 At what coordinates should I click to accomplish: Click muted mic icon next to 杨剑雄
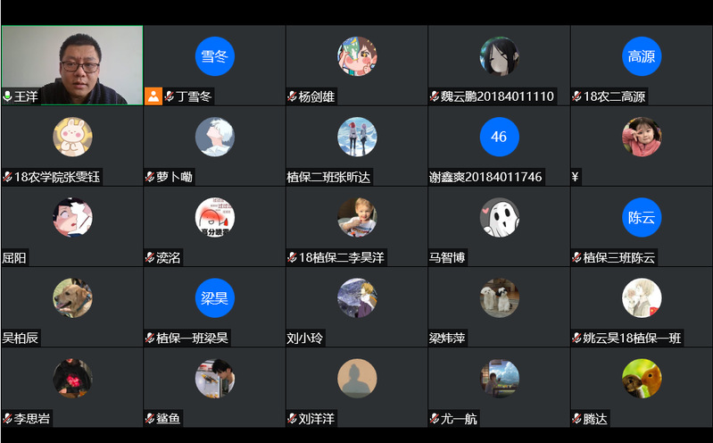(x=292, y=96)
